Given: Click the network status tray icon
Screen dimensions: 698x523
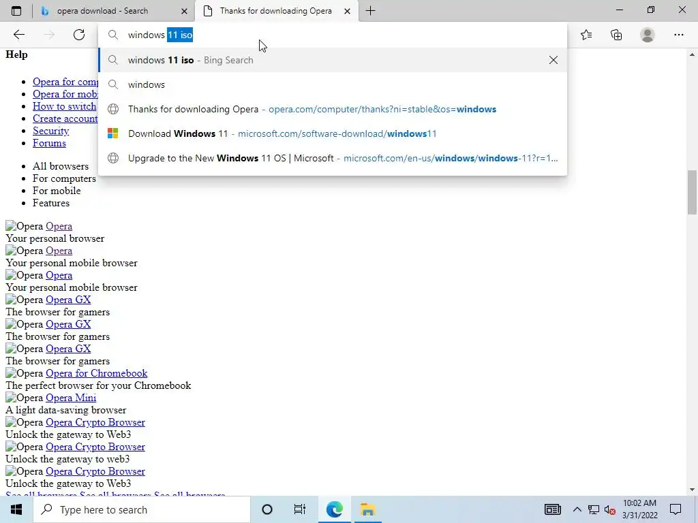Looking at the screenshot, I should tap(594, 509).
